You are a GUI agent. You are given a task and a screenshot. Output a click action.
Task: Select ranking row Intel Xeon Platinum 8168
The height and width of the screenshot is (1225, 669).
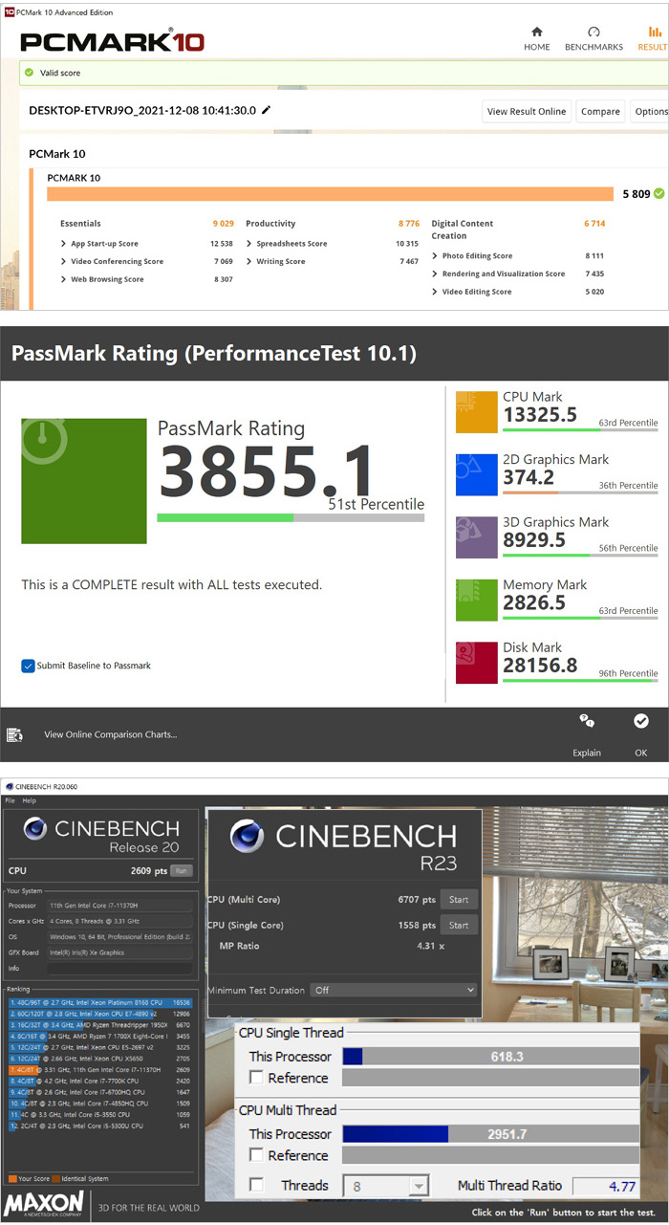[100, 1002]
